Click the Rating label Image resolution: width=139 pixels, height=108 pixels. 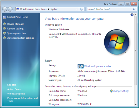coord(52,66)
